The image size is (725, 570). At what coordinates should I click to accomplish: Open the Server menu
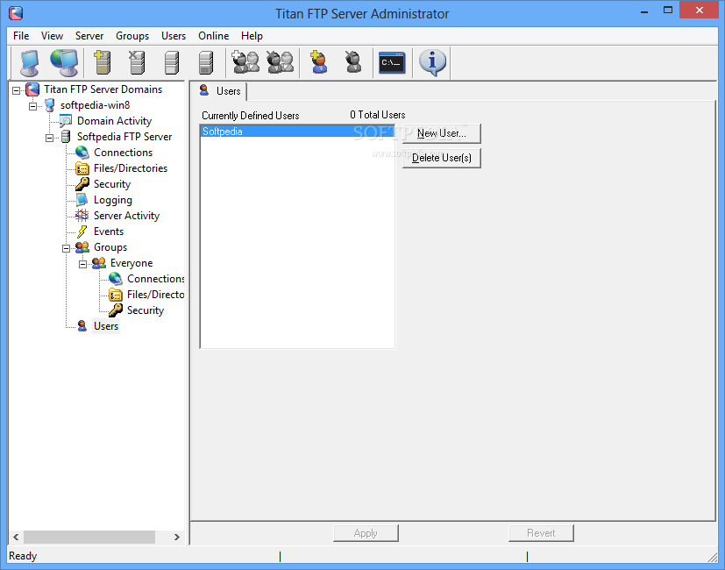pos(89,36)
